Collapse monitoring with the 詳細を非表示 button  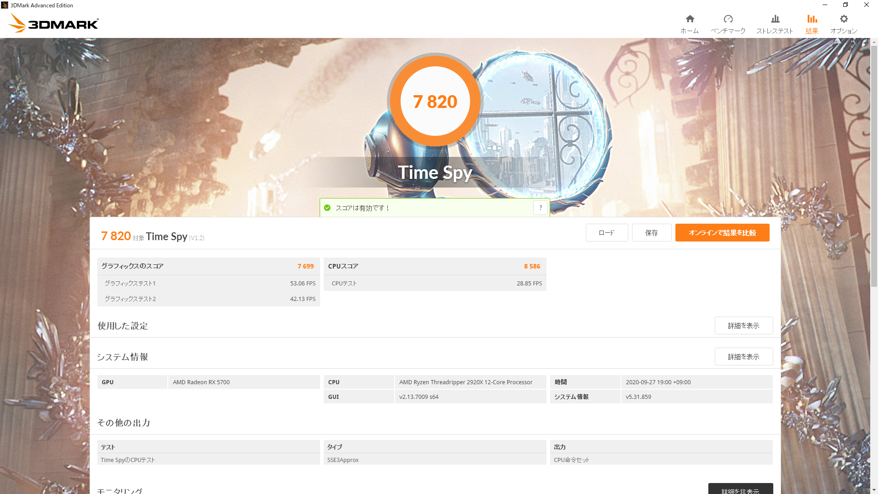(x=740, y=489)
